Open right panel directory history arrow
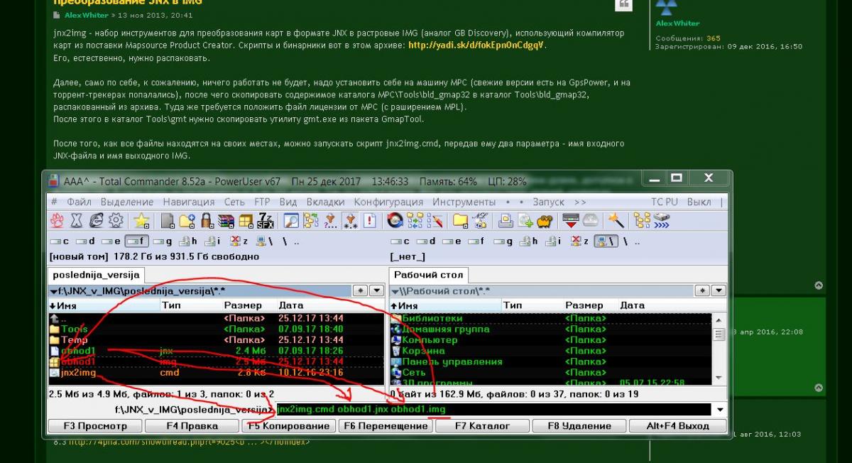 [719, 291]
